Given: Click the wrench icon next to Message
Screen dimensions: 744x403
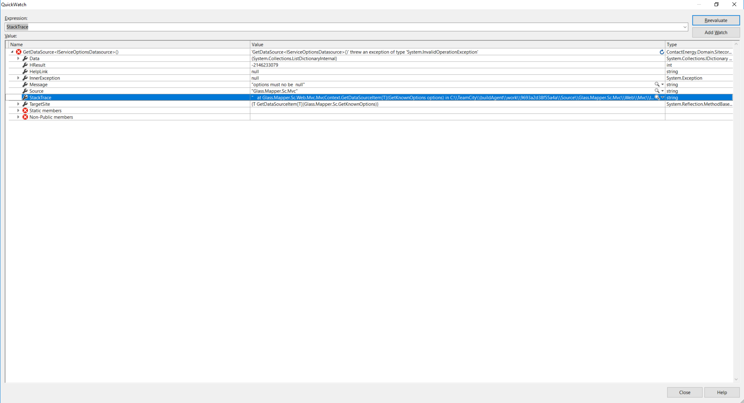Looking at the screenshot, I should [x=25, y=84].
